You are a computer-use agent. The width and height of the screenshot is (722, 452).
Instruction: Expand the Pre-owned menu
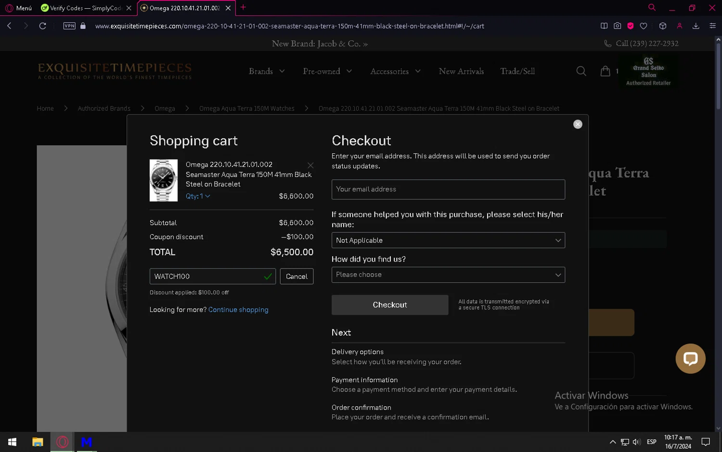327,71
